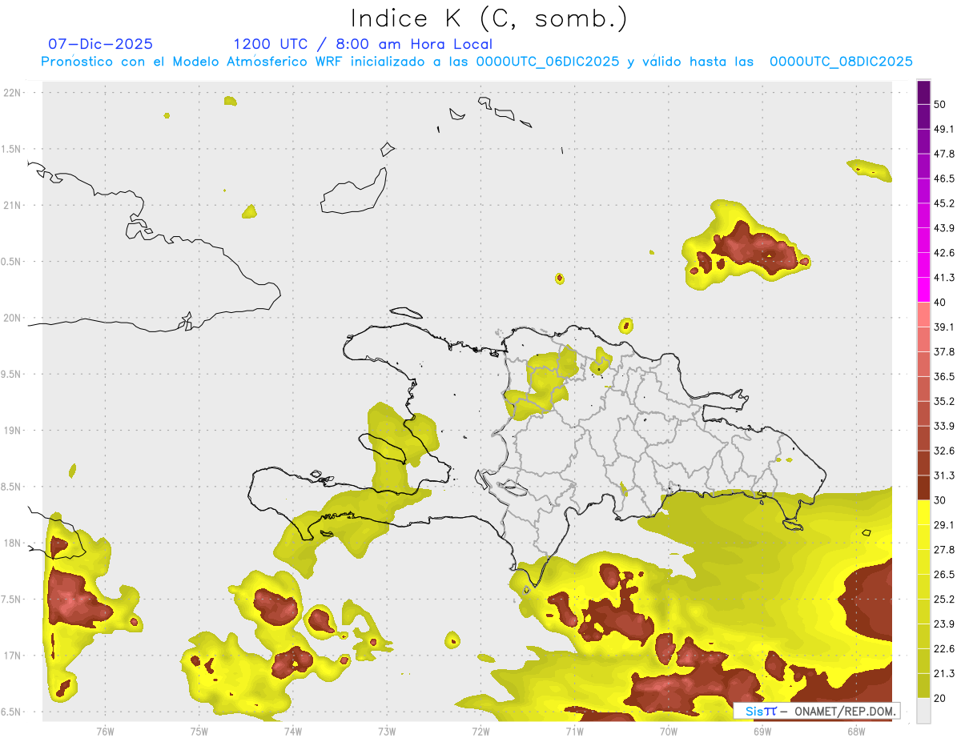Click the salmon color segment between 39.1 and 40

tap(923, 315)
